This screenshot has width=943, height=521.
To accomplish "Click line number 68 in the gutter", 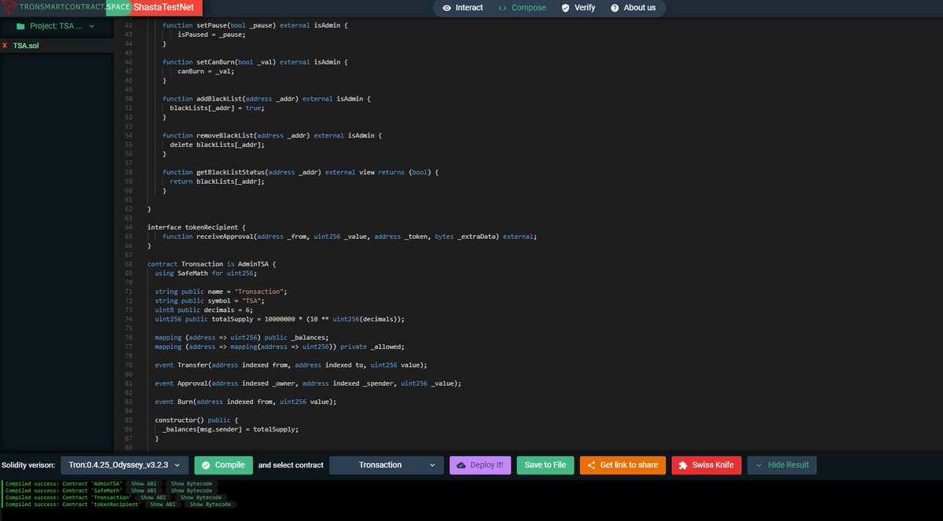I will [129, 264].
